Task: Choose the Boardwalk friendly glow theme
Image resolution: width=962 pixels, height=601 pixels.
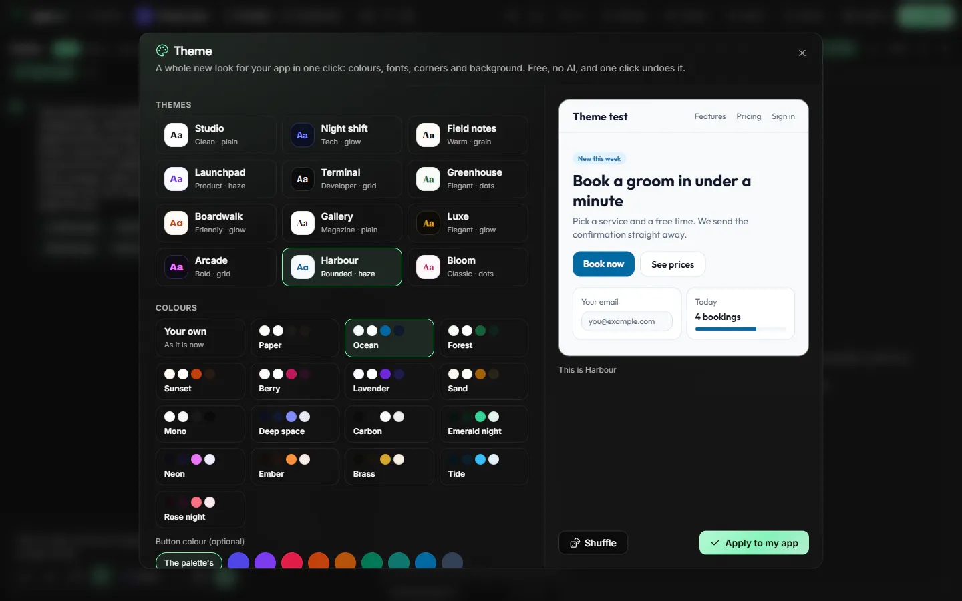Action: 216,223
